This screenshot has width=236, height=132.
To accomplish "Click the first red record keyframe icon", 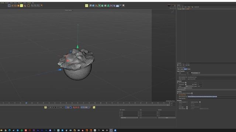I will click(x=74, y=107).
